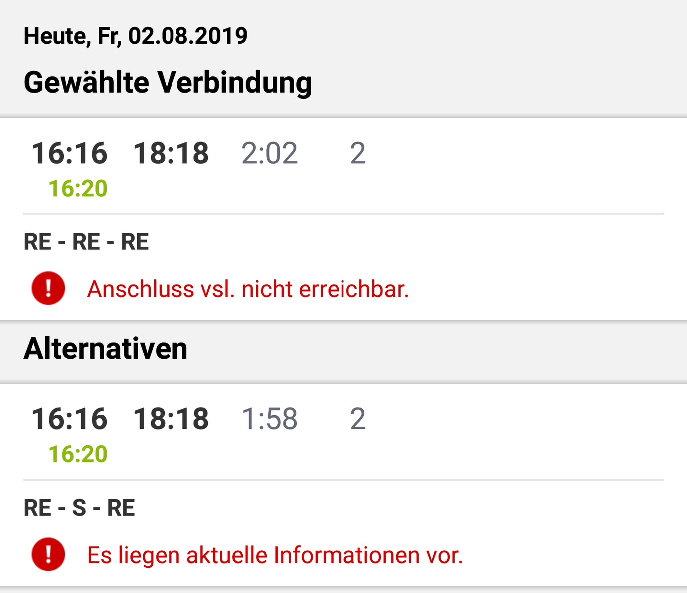Select the RE - RE - RE train sequence
This screenshot has height=593, width=687.
86,242
